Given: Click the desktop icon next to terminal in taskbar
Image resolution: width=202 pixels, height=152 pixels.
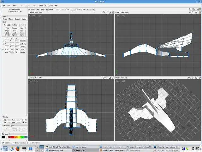Looking at the screenshot, I should pos(31,149).
